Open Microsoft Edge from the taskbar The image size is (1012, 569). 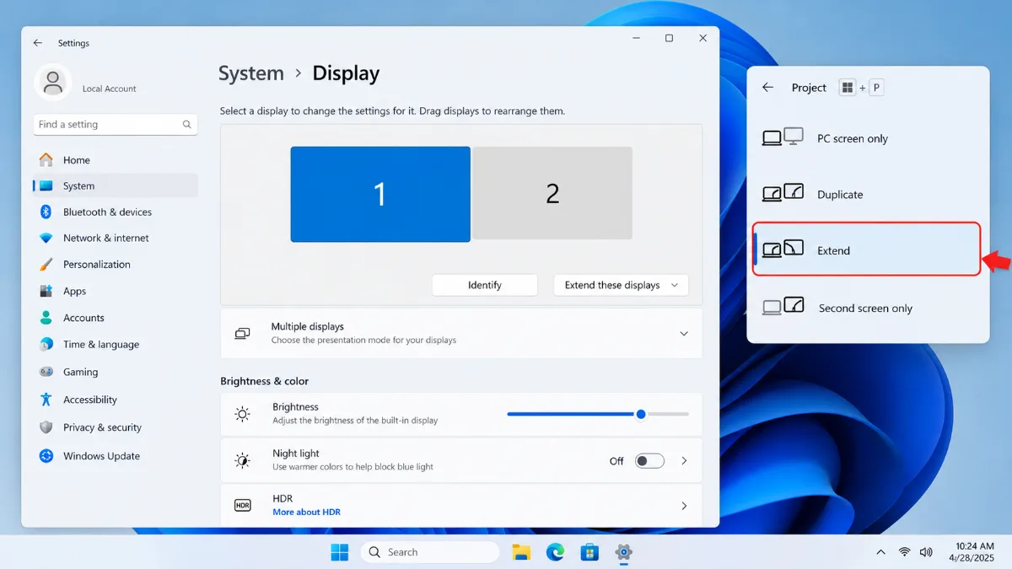[x=555, y=552]
